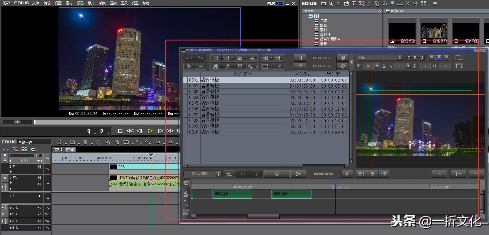The height and width of the screenshot is (235, 489).
Task: Play the main preview video
Action: click(150, 131)
